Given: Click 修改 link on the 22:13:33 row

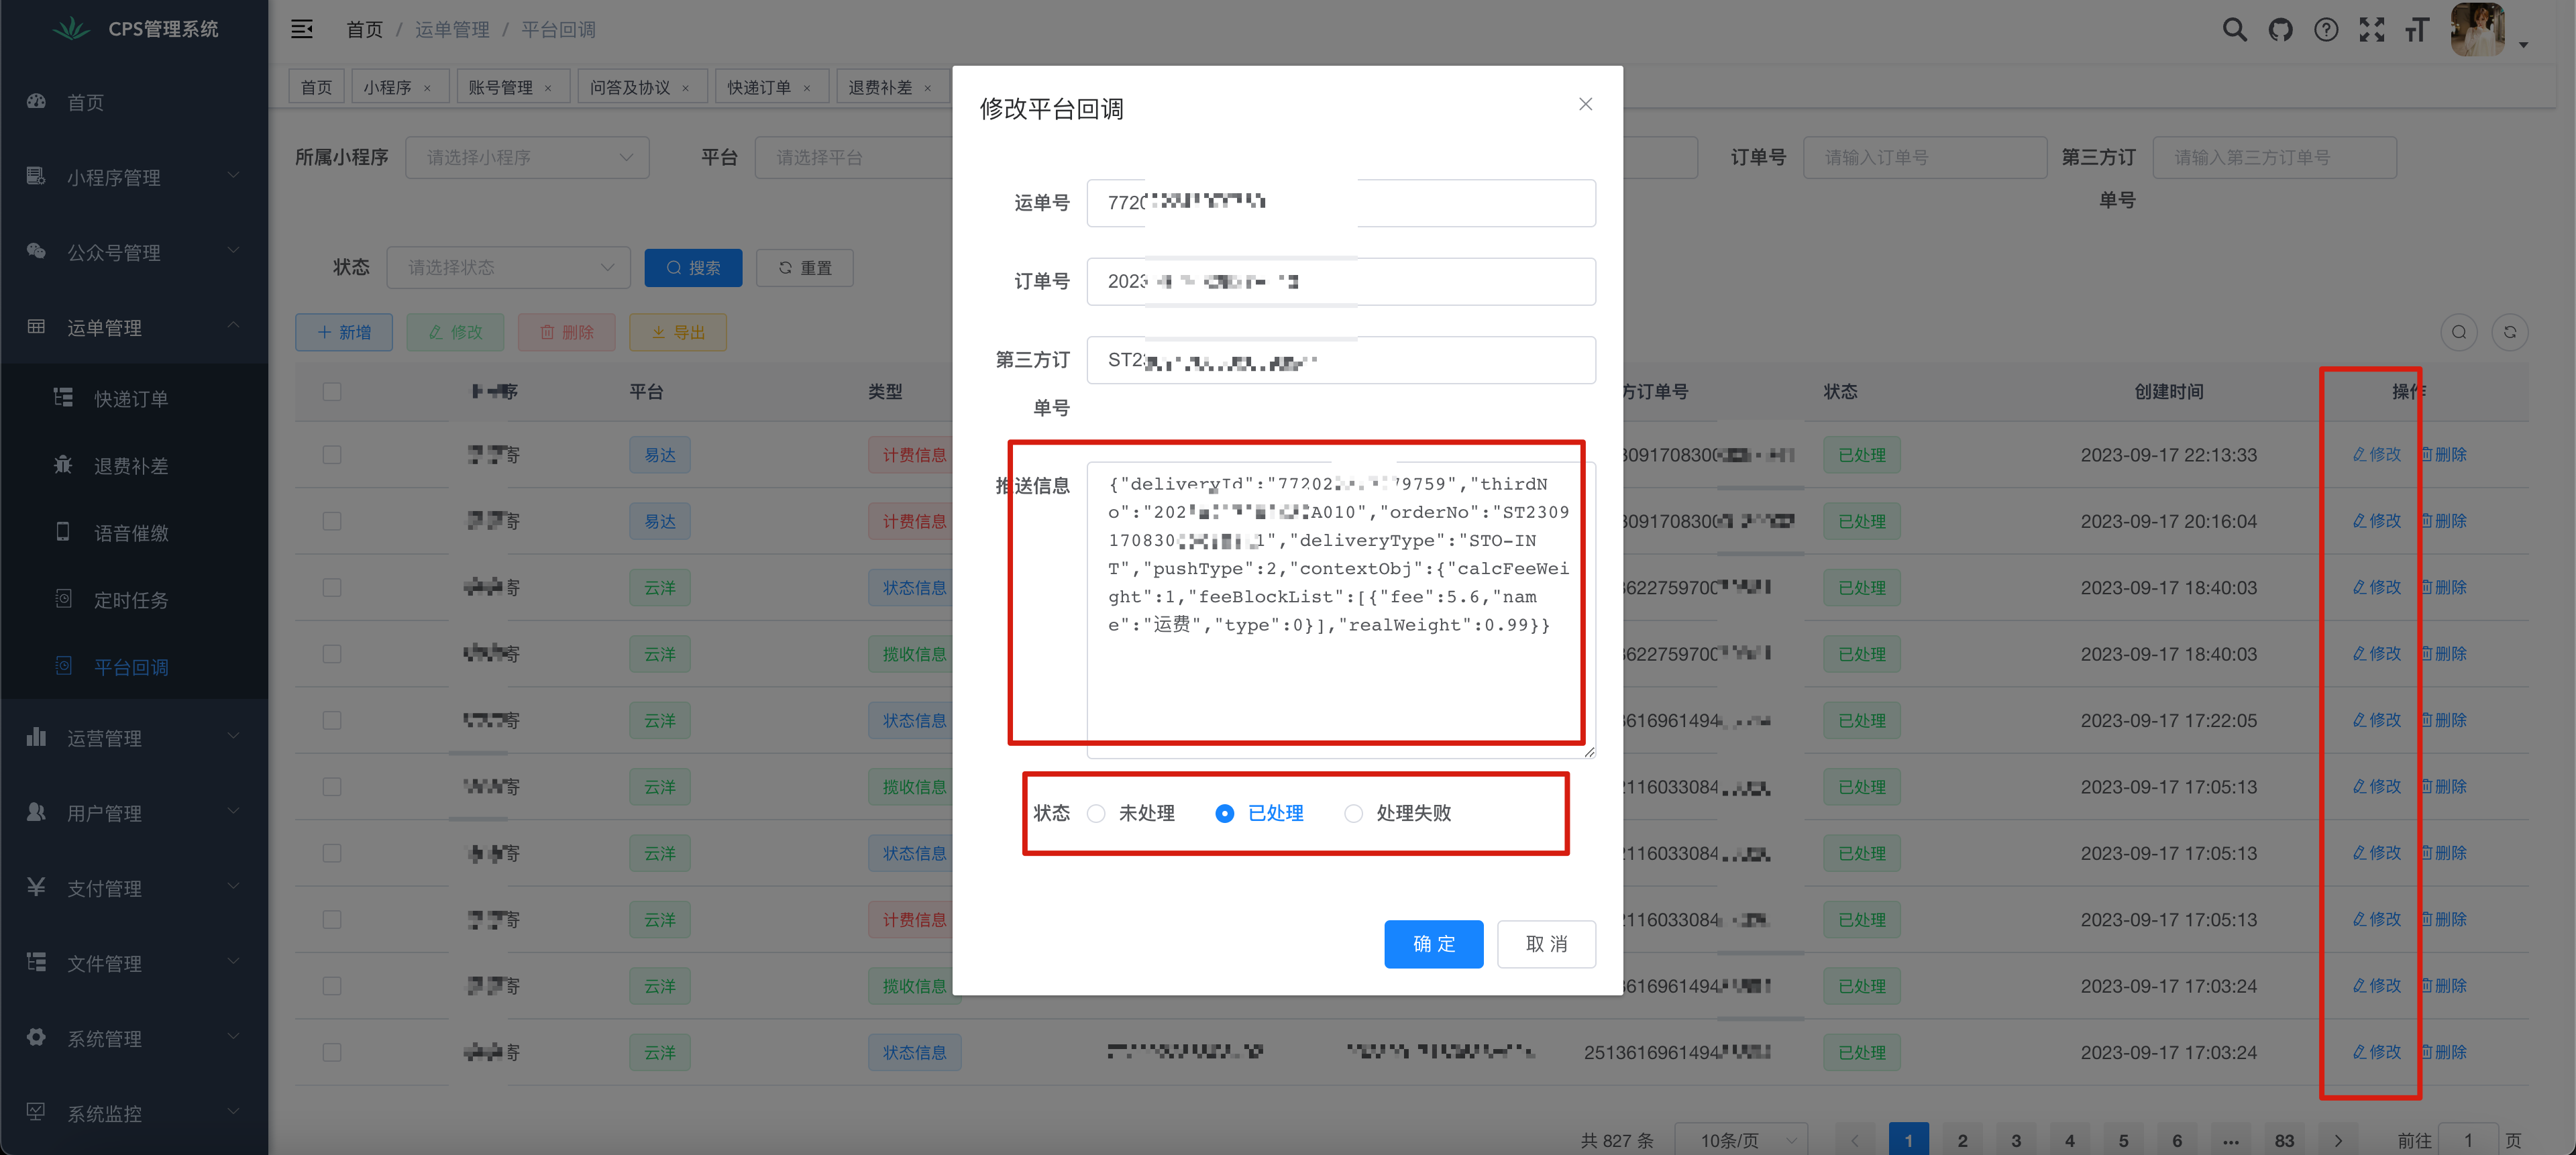Looking at the screenshot, I should point(2376,455).
